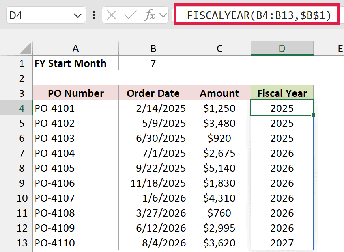Click cell 'FY Start Month'

75,63
